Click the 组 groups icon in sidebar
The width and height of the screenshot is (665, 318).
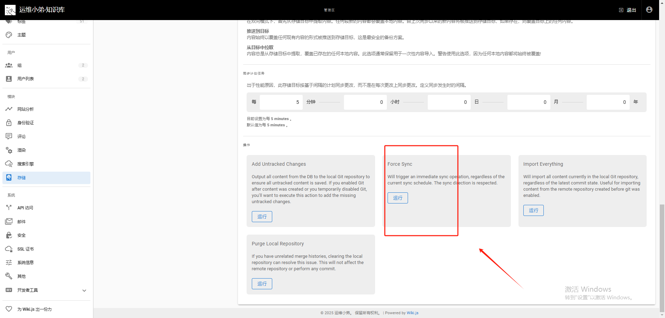point(9,65)
